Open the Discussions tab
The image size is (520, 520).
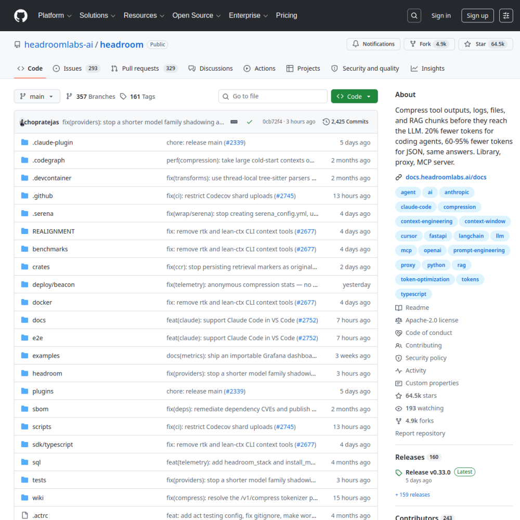click(211, 69)
